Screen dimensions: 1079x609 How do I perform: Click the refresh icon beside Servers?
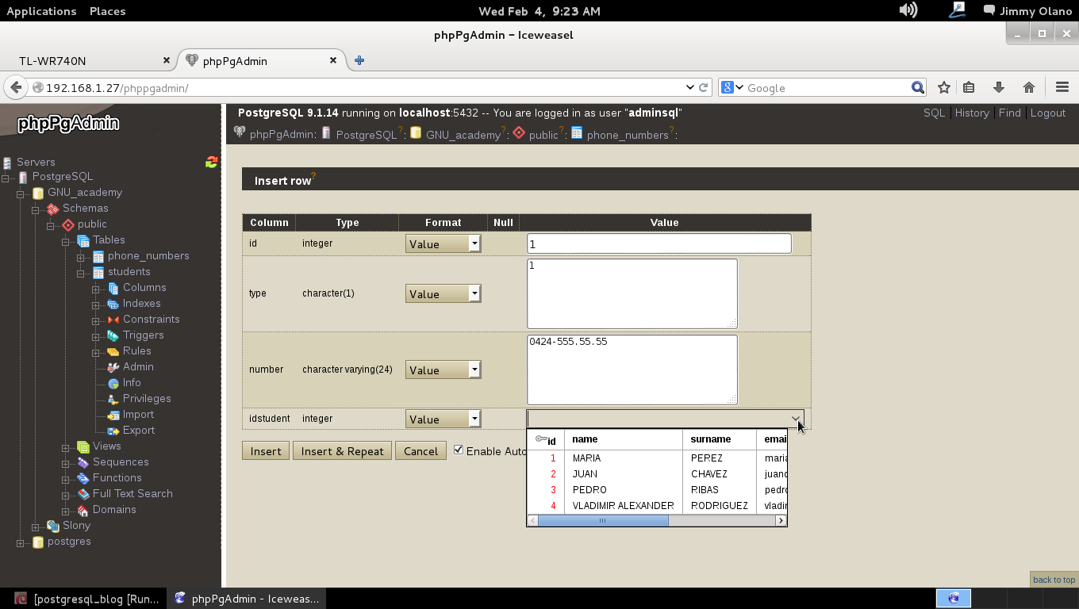[211, 162]
